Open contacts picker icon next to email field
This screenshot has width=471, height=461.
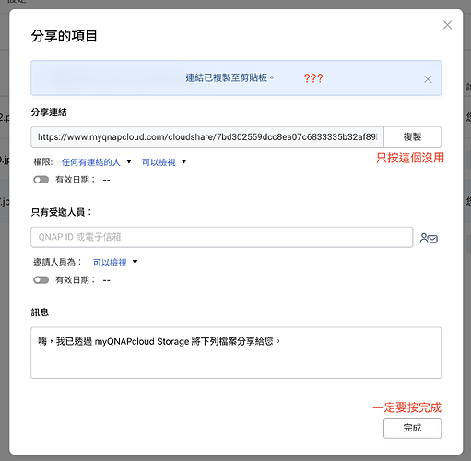(429, 238)
